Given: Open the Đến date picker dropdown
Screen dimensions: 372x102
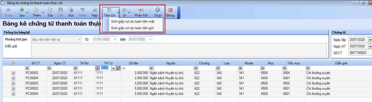Looking at the screenshot, I should pyautogui.click(x=150, y=40).
